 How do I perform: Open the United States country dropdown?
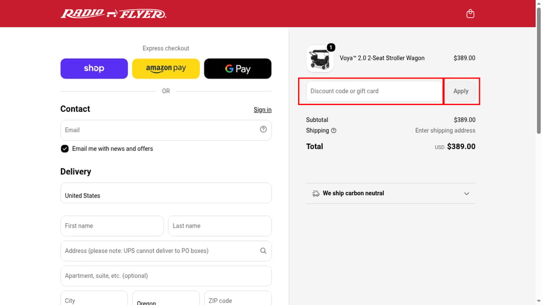pyautogui.click(x=166, y=193)
